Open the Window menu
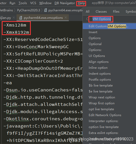 45,3
